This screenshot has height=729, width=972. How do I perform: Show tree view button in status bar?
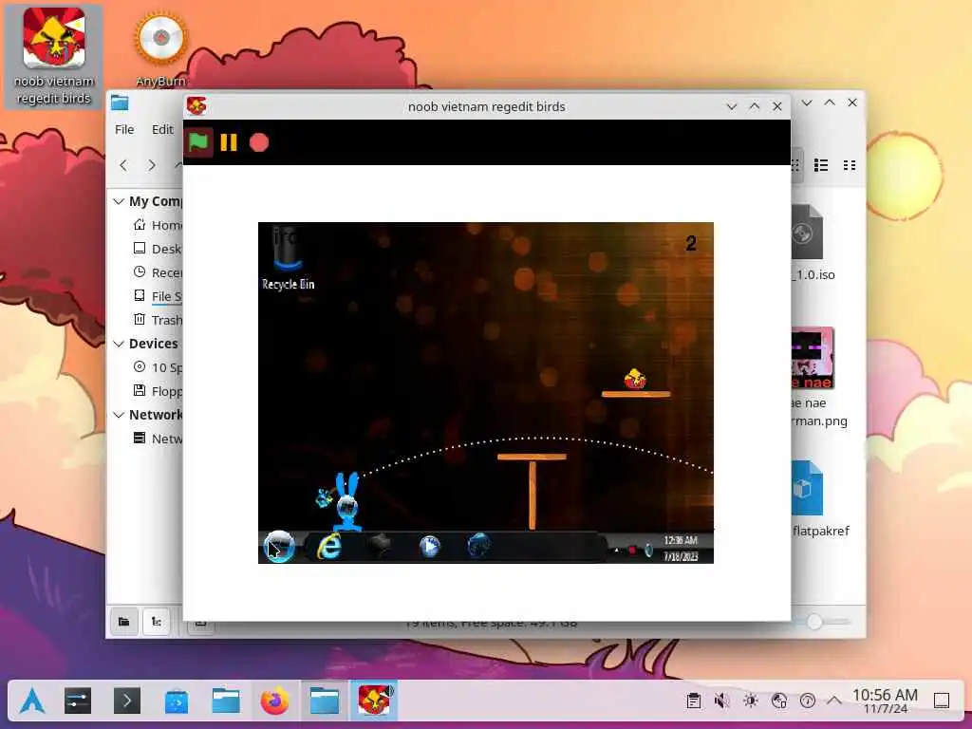(x=157, y=621)
